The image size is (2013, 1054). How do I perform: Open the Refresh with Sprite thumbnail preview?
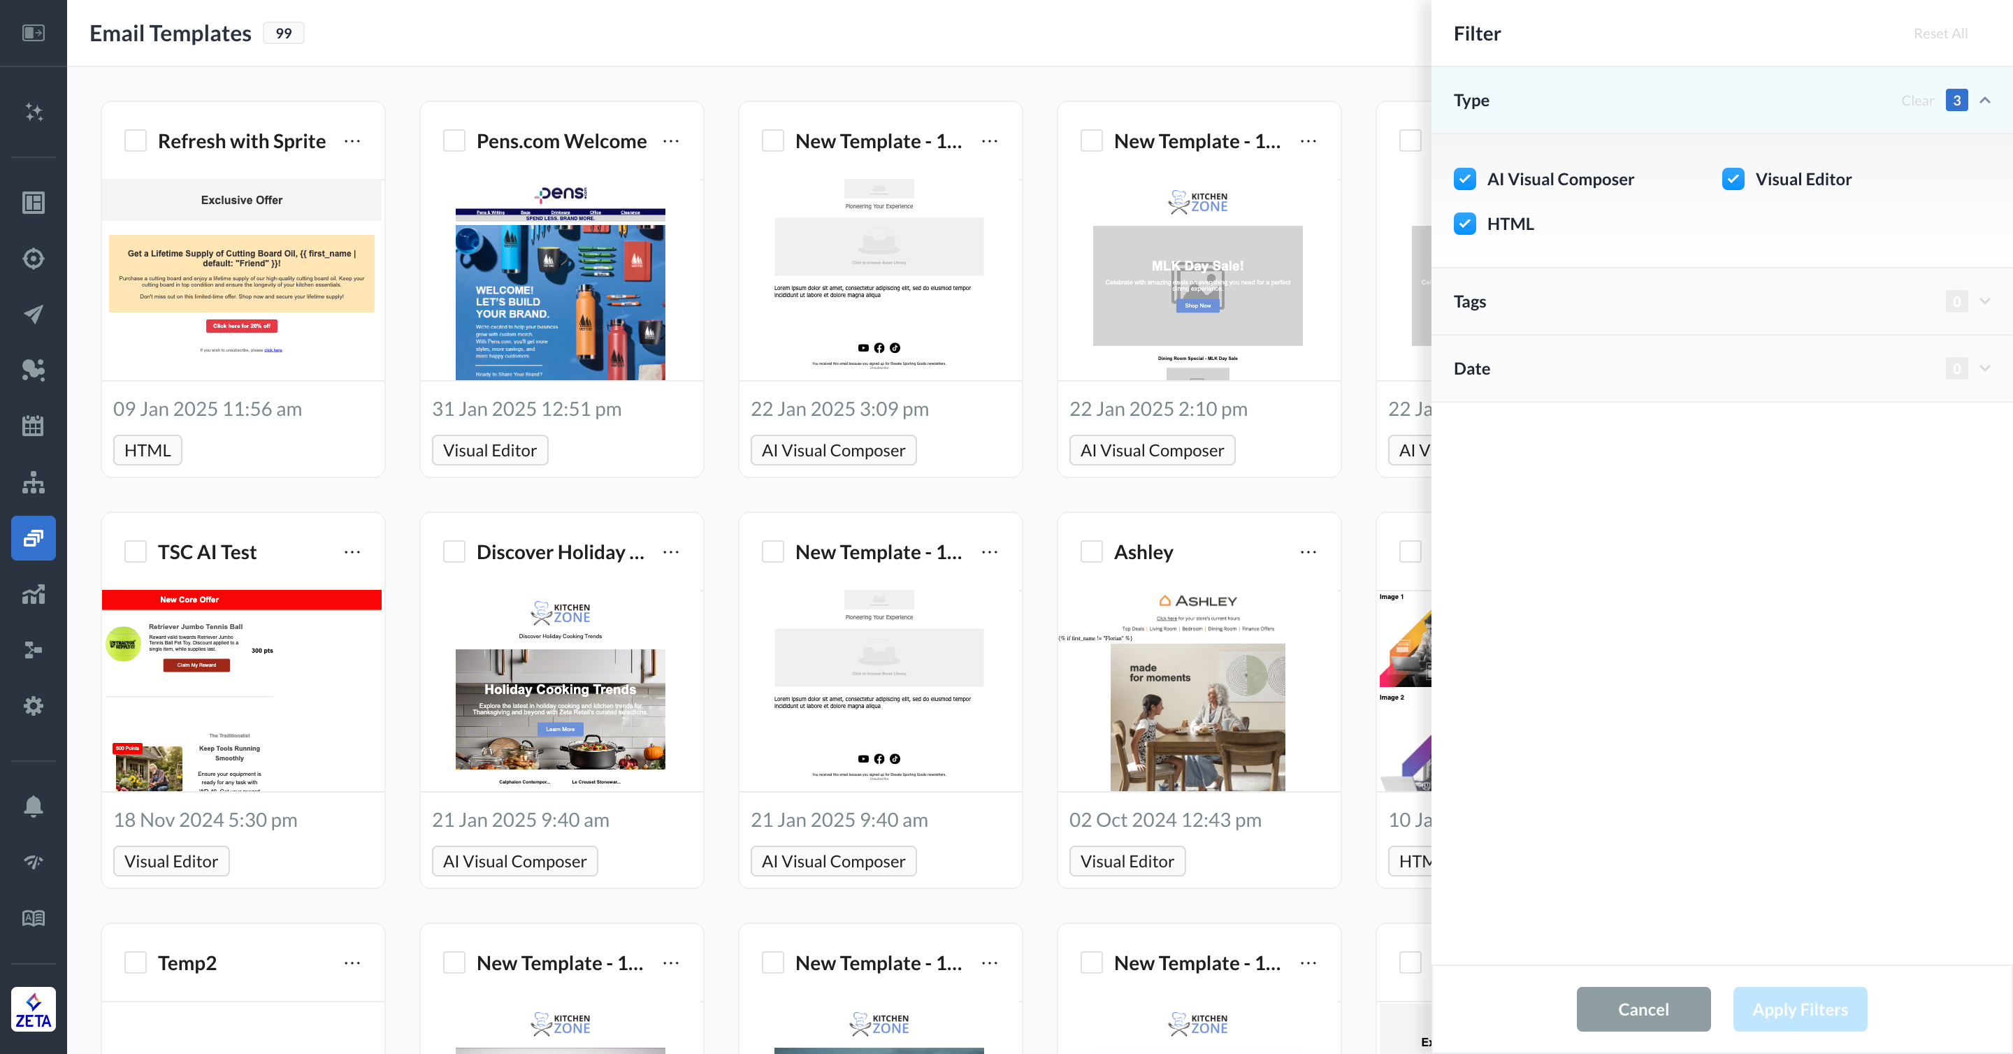(243, 280)
